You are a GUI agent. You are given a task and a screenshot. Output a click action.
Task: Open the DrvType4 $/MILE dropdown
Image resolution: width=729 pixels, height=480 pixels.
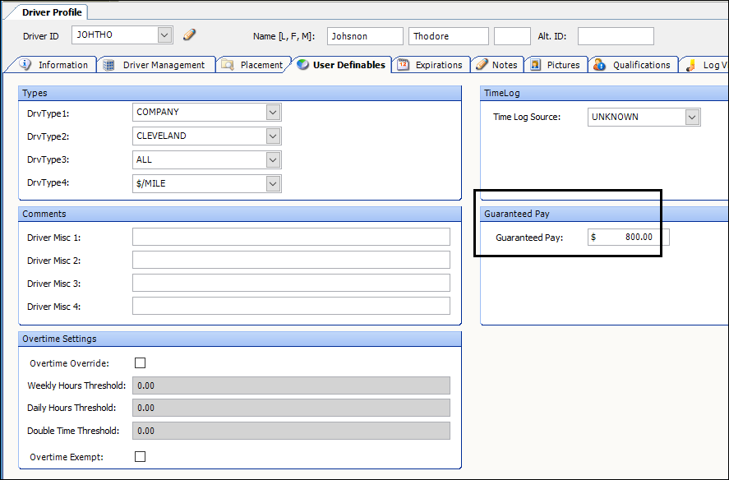(273, 183)
